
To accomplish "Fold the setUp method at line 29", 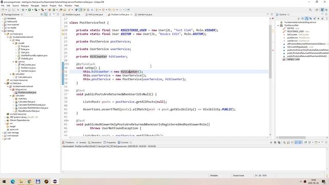I will point(68,64).
